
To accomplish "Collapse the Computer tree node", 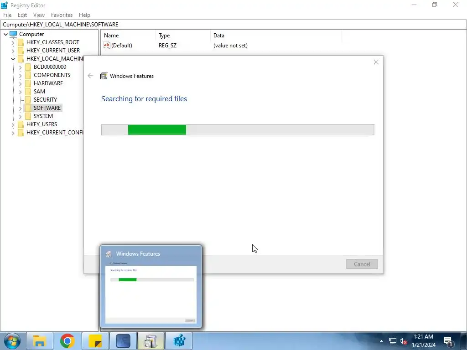I will (5, 34).
